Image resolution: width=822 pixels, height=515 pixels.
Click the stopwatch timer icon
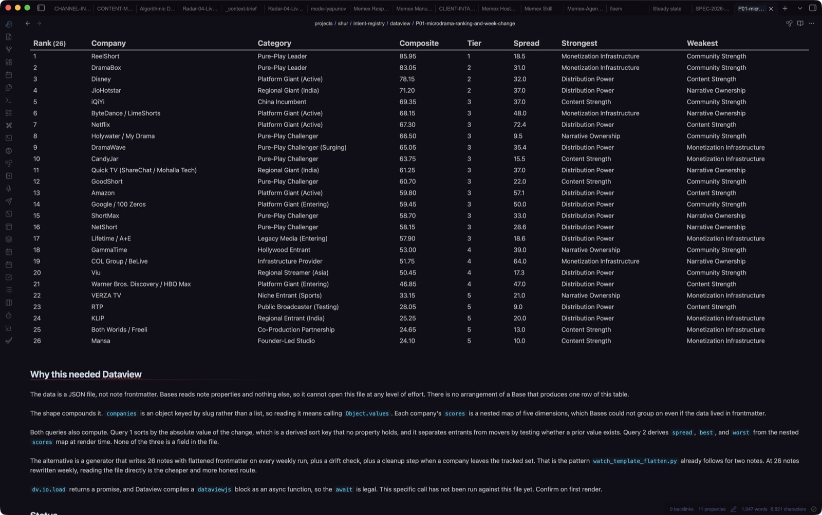click(9, 315)
